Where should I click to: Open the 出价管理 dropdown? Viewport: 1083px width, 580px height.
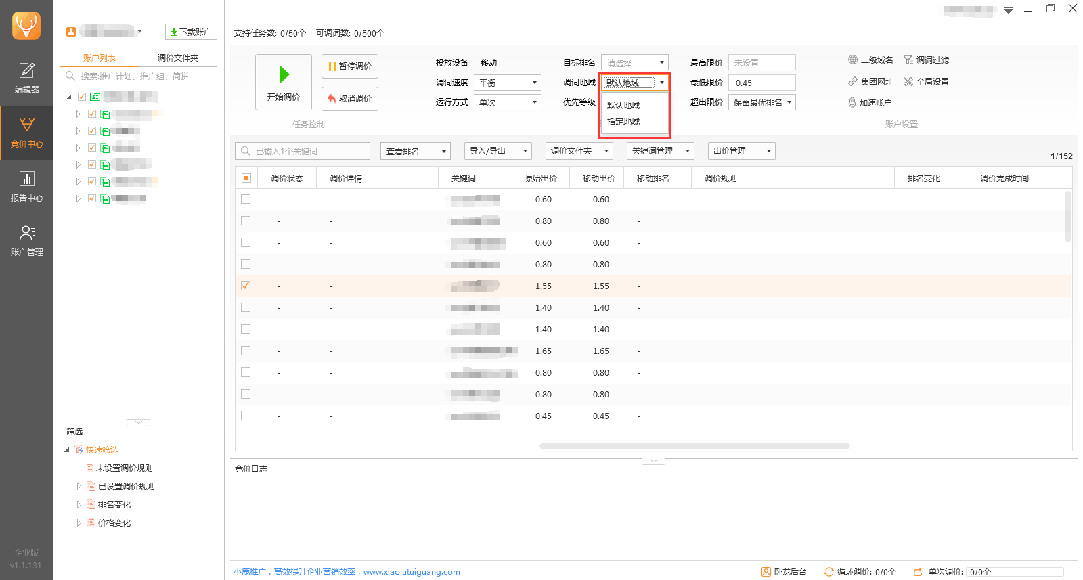742,151
